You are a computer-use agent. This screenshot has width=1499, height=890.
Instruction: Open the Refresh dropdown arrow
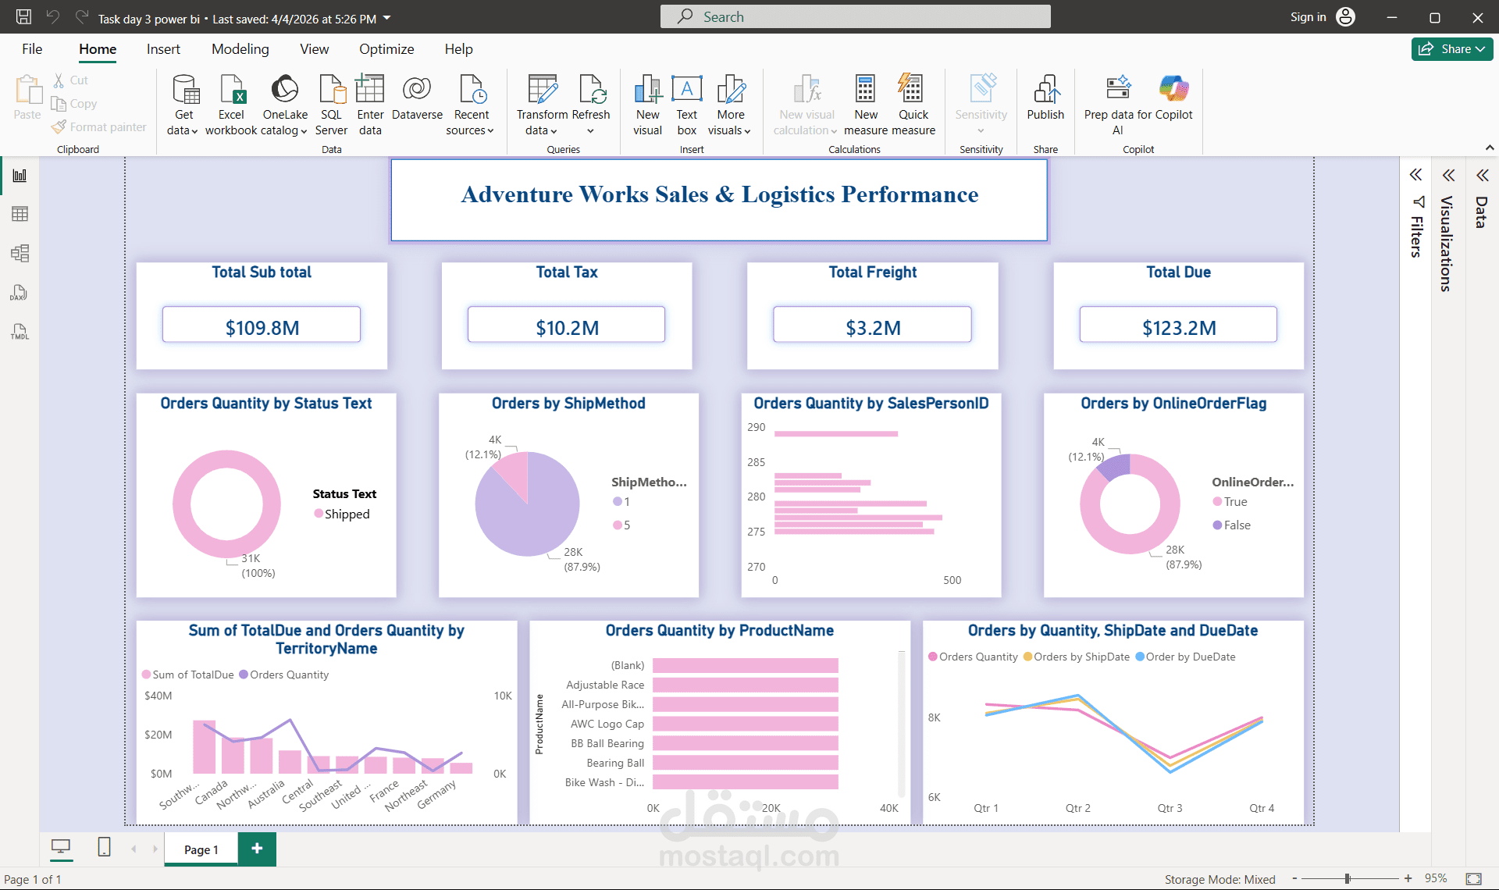(592, 130)
